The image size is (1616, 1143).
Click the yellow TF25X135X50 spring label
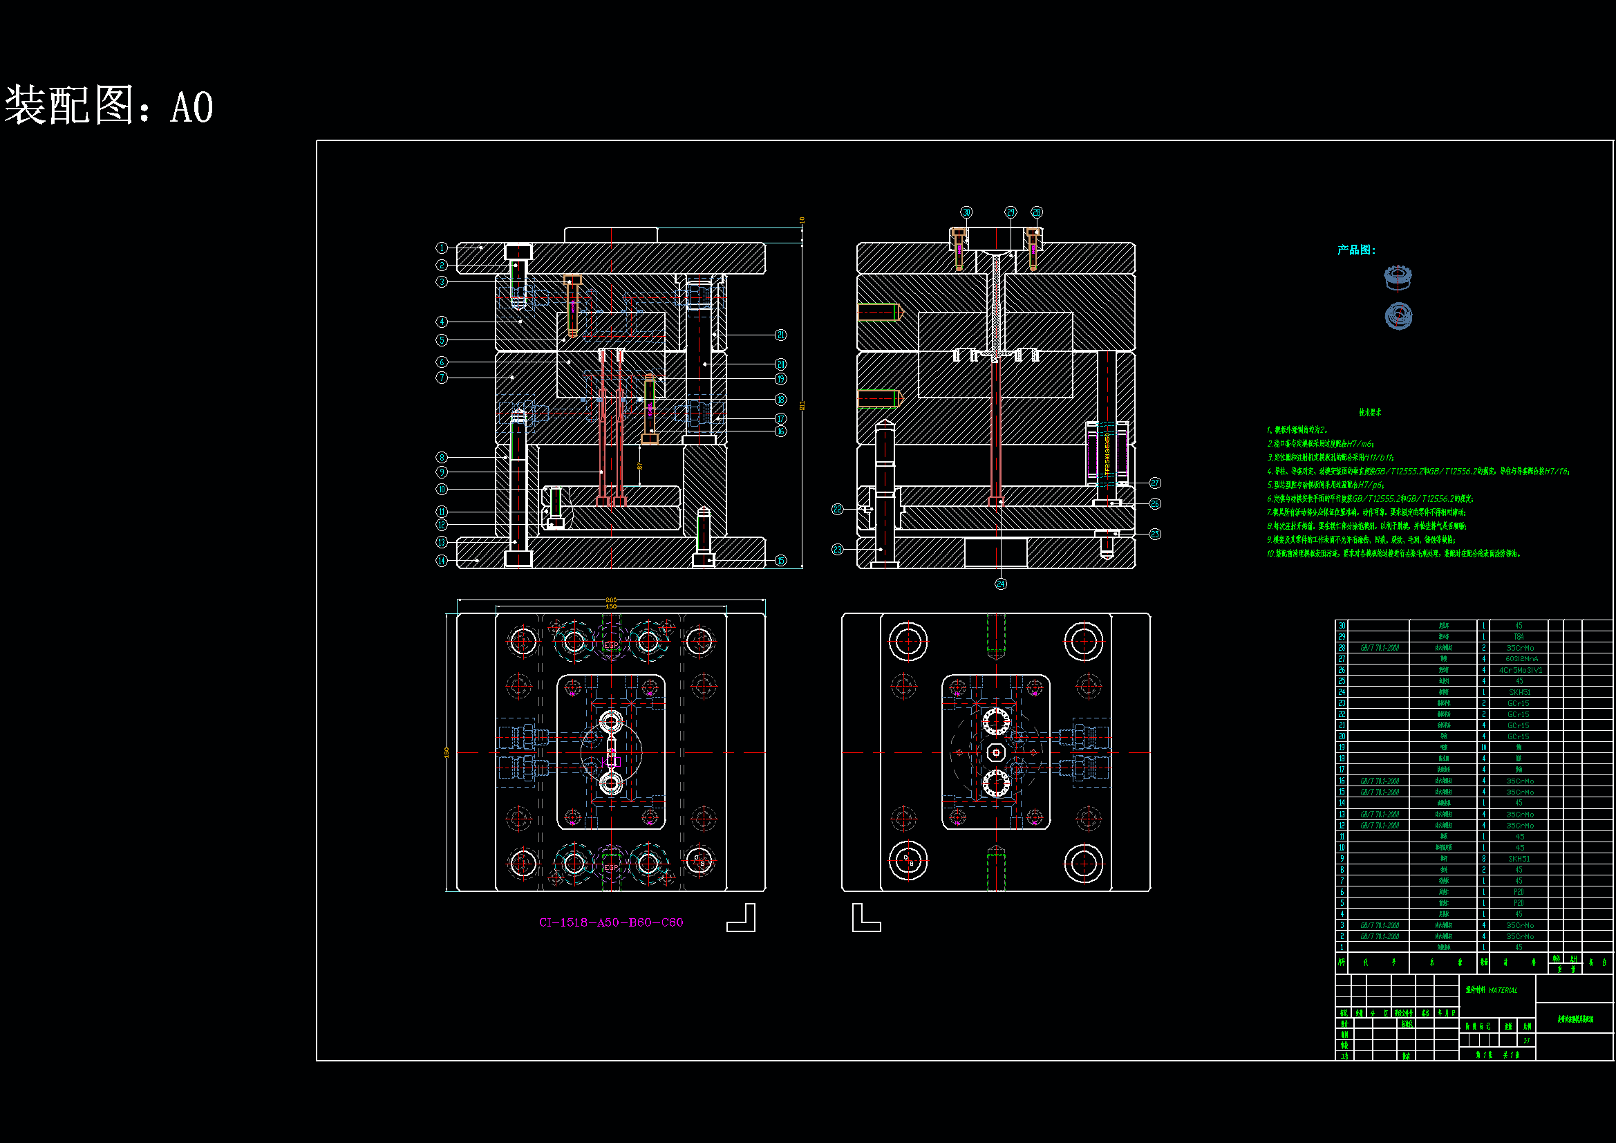[x=1107, y=456]
